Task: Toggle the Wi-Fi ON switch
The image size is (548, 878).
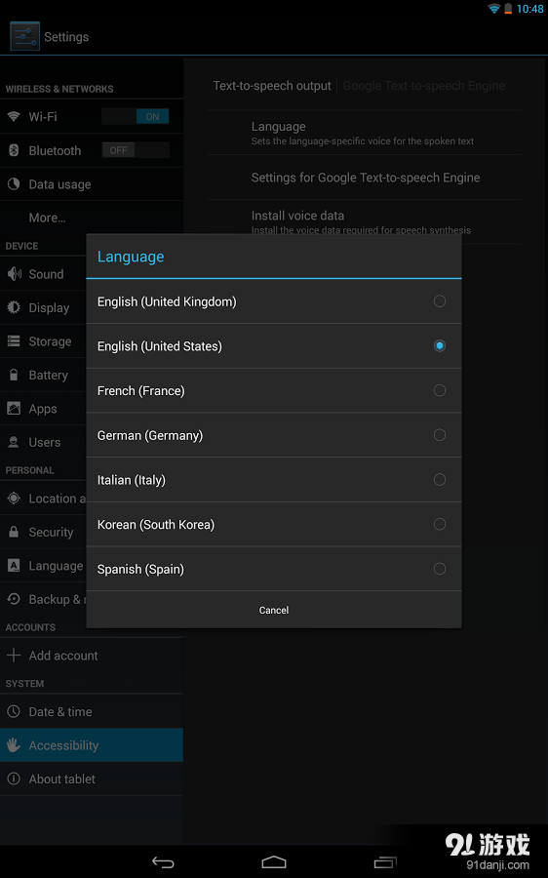Action: point(136,116)
